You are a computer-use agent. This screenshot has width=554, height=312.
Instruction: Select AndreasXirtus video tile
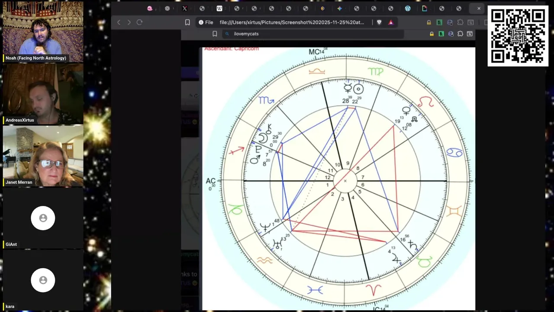(x=43, y=94)
